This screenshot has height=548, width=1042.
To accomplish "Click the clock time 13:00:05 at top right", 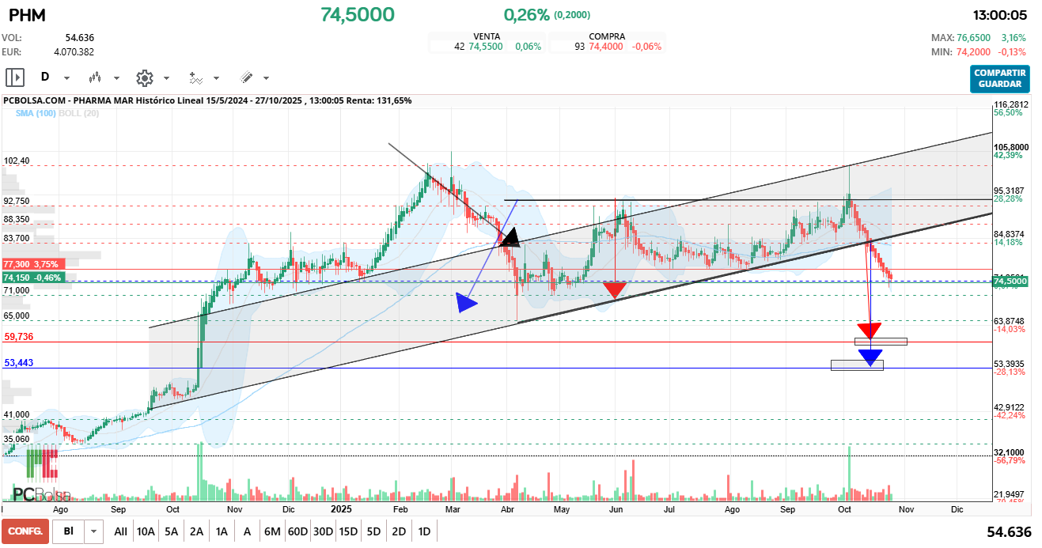I will (1002, 15).
